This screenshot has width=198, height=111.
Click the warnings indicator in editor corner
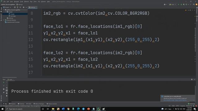188,10
